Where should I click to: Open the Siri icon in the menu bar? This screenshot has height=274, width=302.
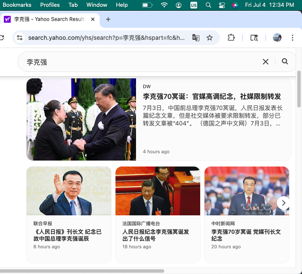pyautogui.click(x=235, y=5)
